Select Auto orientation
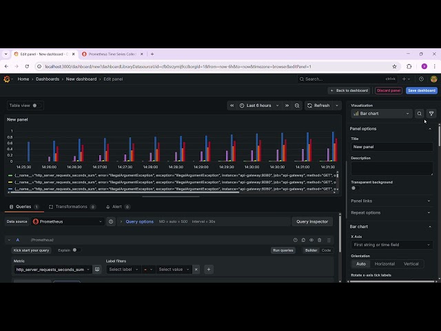This screenshot has width=441, height=331. pyautogui.click(x=361, y=264)
